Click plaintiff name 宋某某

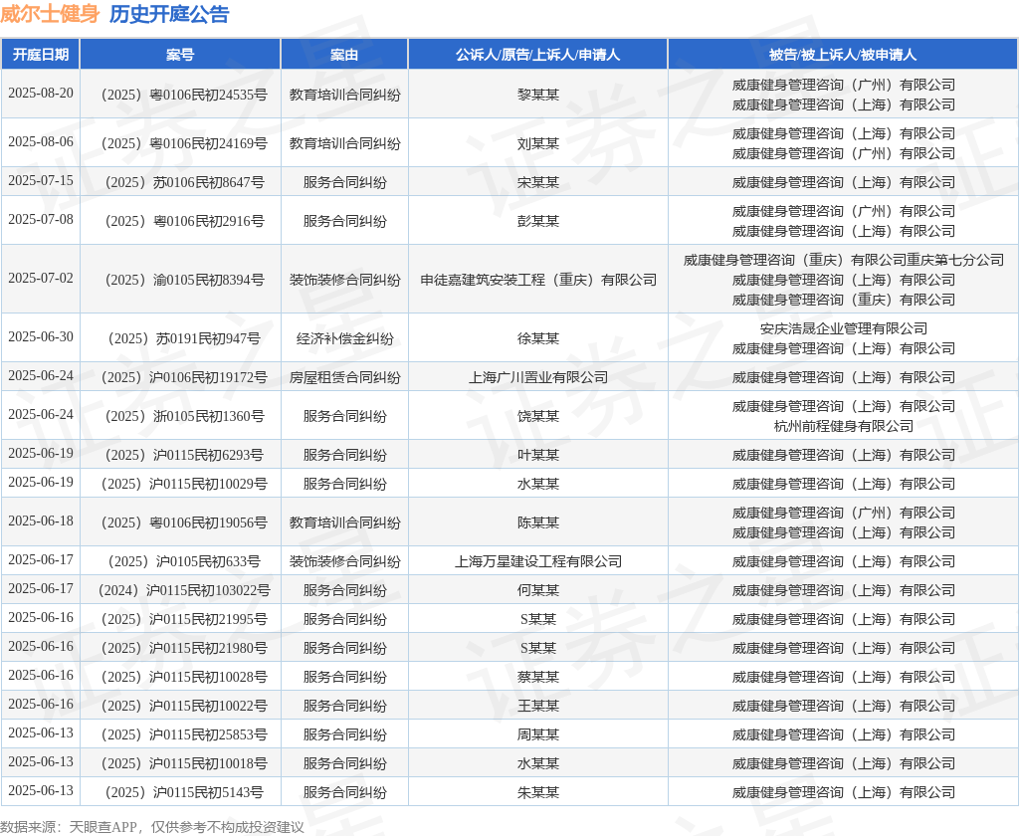tap(538, 183)
